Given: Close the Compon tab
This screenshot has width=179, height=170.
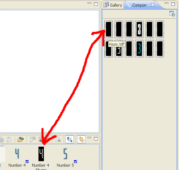Looking at the screenshot, I should pos(153,5).
